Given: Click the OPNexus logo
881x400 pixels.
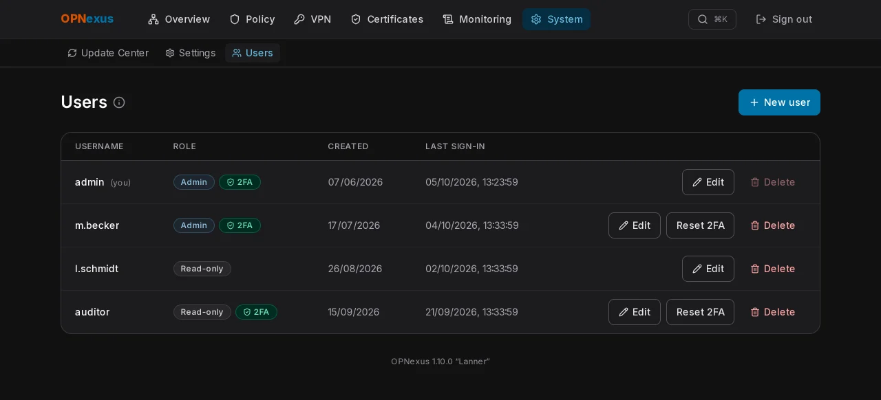Looking at the screenshot, I should tap(87, 19).
